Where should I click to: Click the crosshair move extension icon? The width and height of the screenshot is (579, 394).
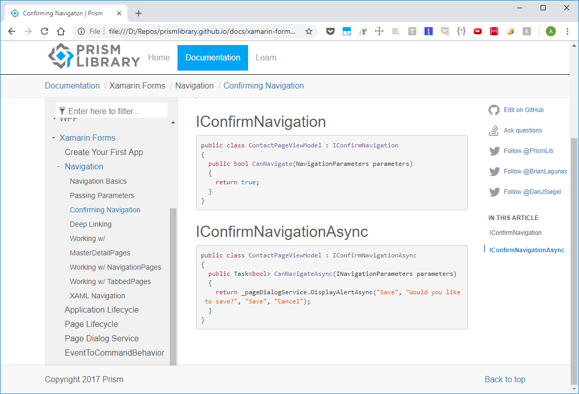(379, 31)
